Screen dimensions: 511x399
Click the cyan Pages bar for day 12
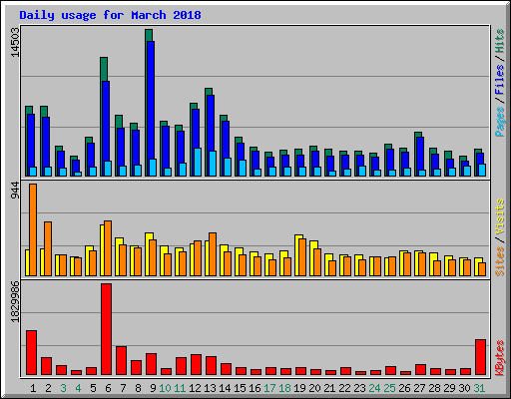(198, 162)
